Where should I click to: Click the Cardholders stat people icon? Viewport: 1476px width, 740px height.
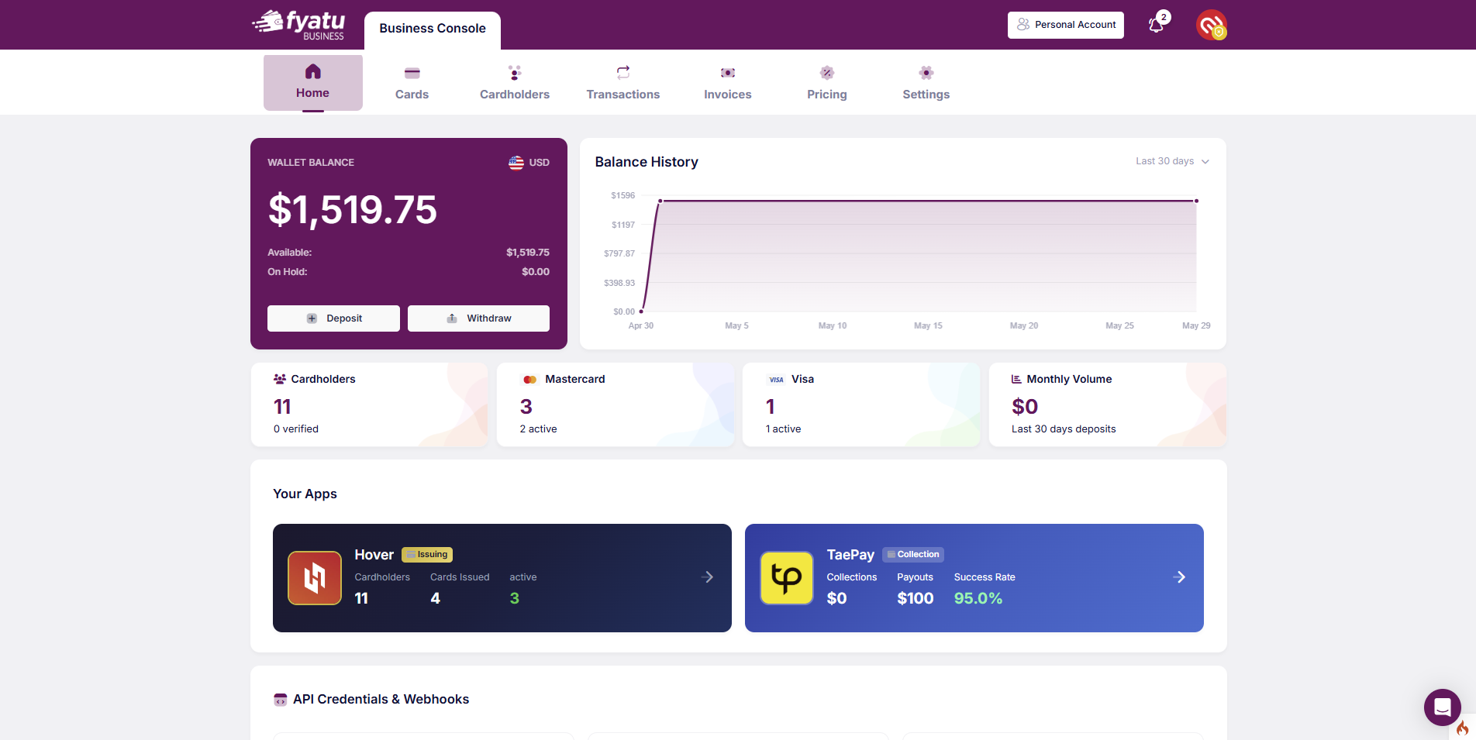[x=280, y=379]
